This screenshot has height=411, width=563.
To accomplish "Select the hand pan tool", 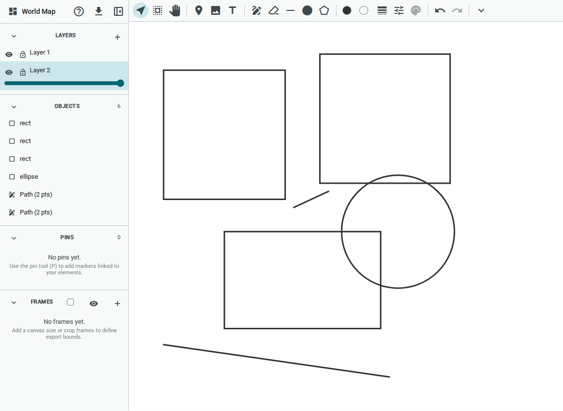I will click(x=175, y=10).
